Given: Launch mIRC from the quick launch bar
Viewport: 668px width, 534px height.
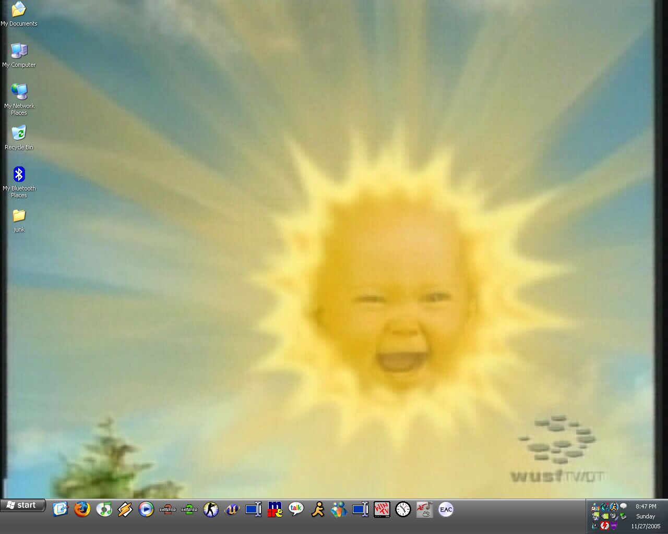Looking at the screenshot, I should pyautogui.click(x=275, y=509).
